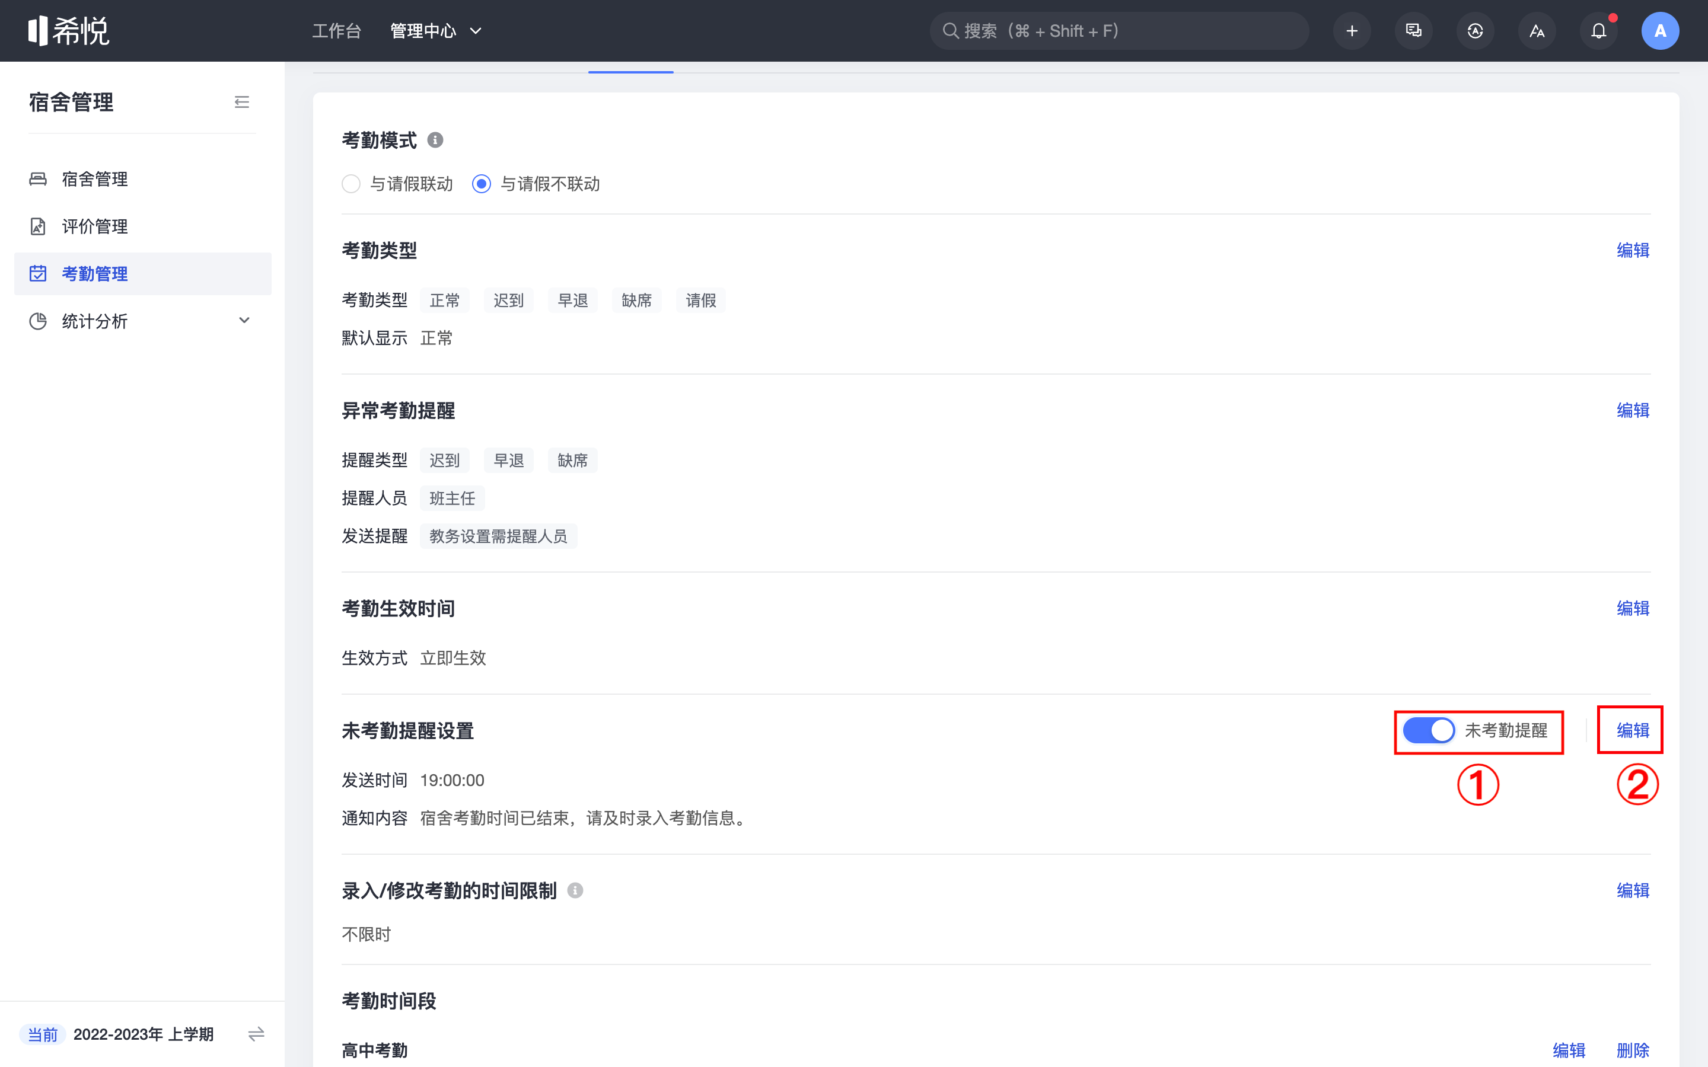Image resolution: width=1708 pixels, height=1067 pixels.
Task: Click the 考勤管理 calendar icon
Action: tap(38, 274)
